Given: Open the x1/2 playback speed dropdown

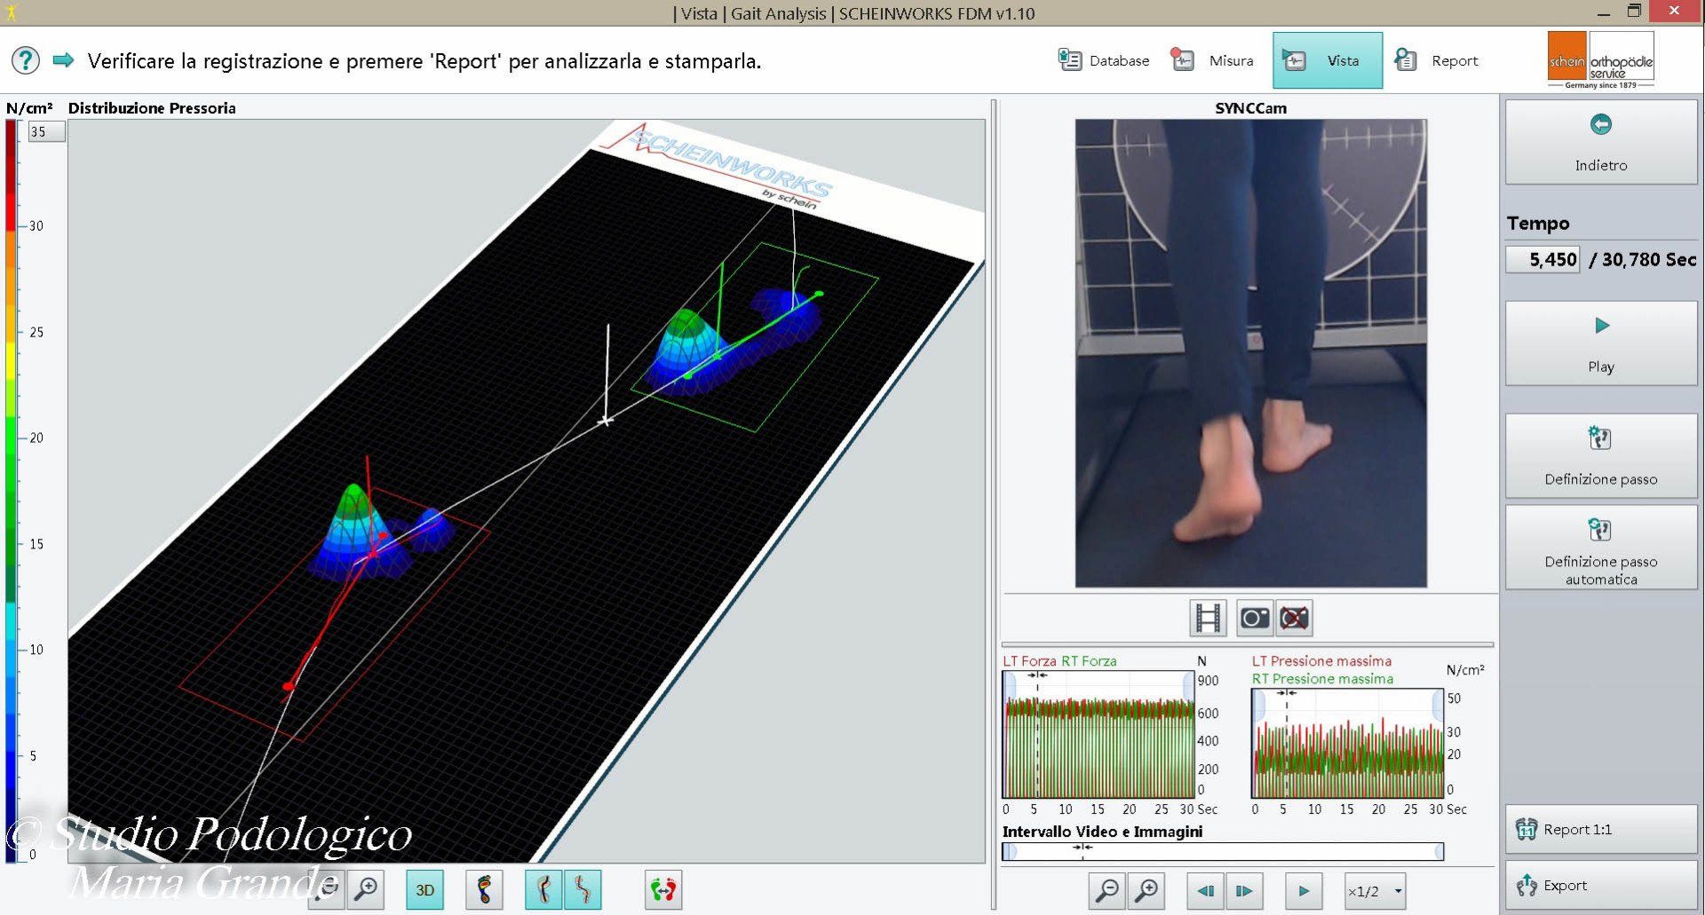Looking at the screenshot, I should pos(1375,891).
